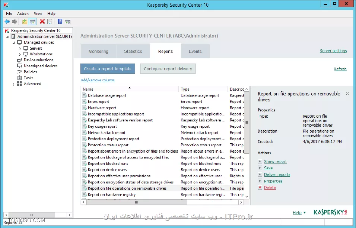Click the Managed devices monitor icon
Viewport: 356px width, 228px height.
coord(19,42)
